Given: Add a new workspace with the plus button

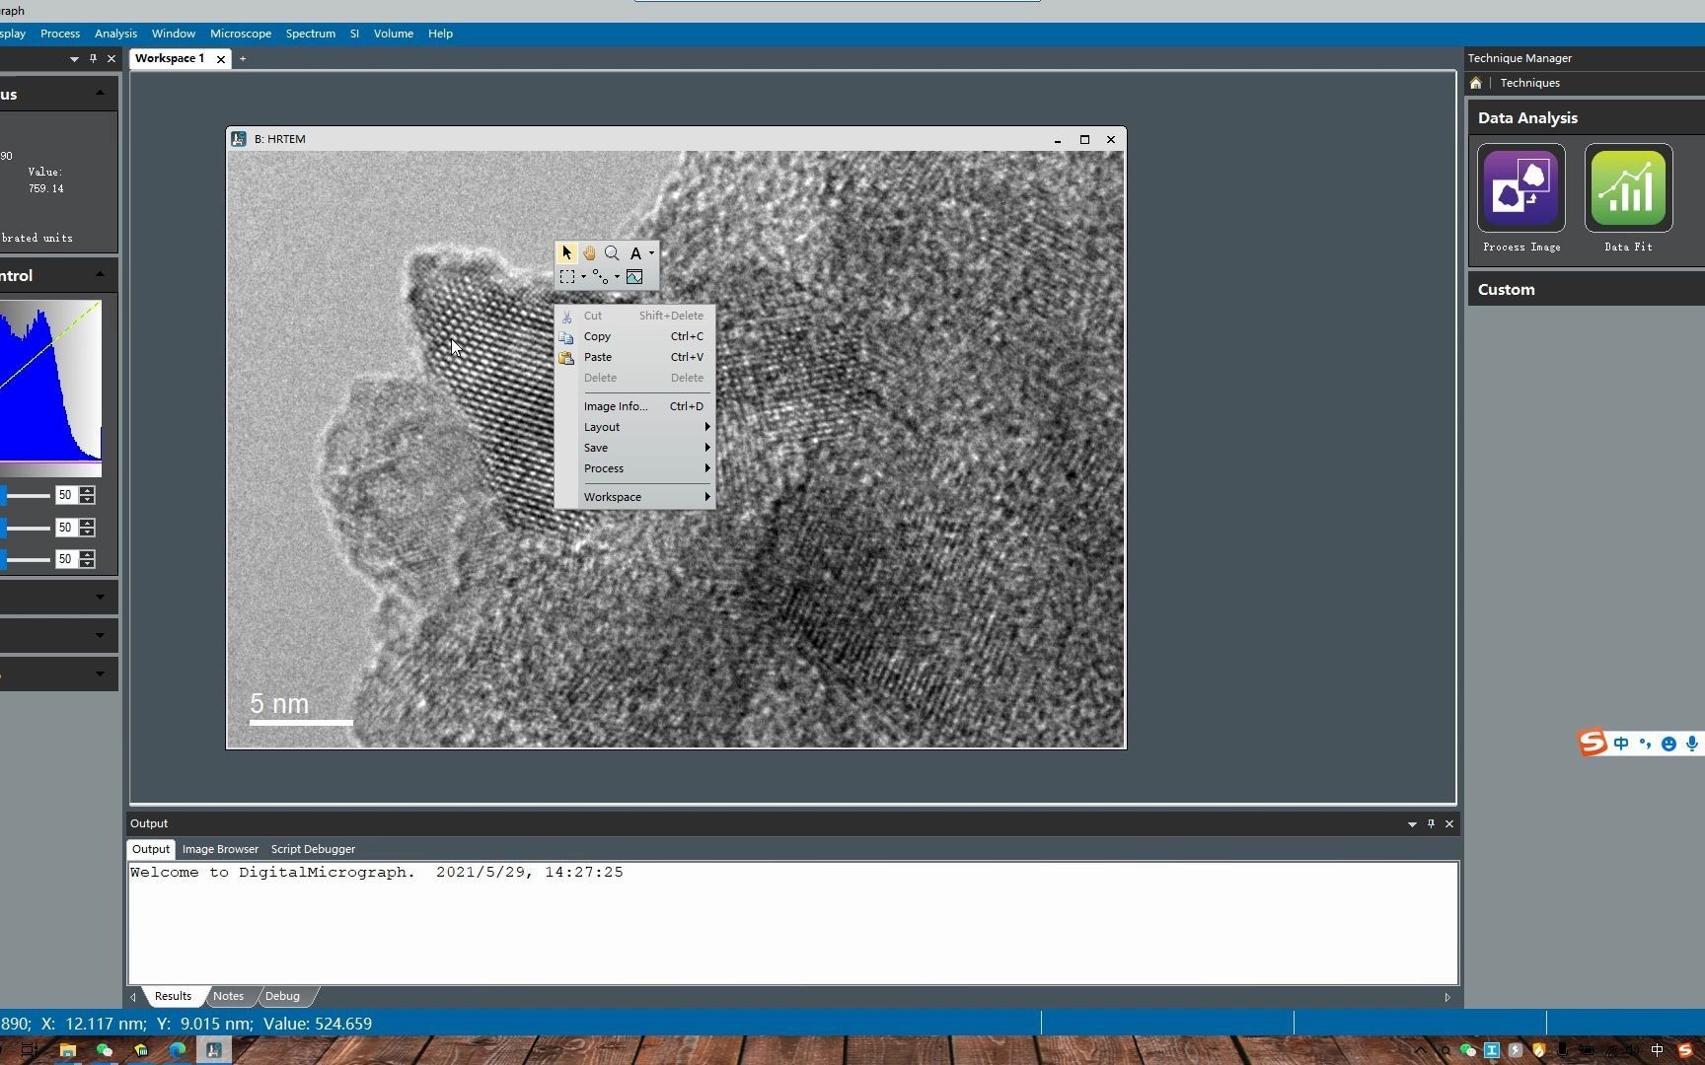Looking at the screenshot, I should (243, 58).
